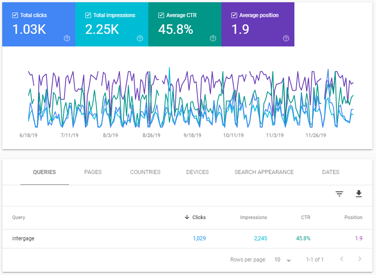
Task: Go to previous page of results
Action: [x=341, y=259]
